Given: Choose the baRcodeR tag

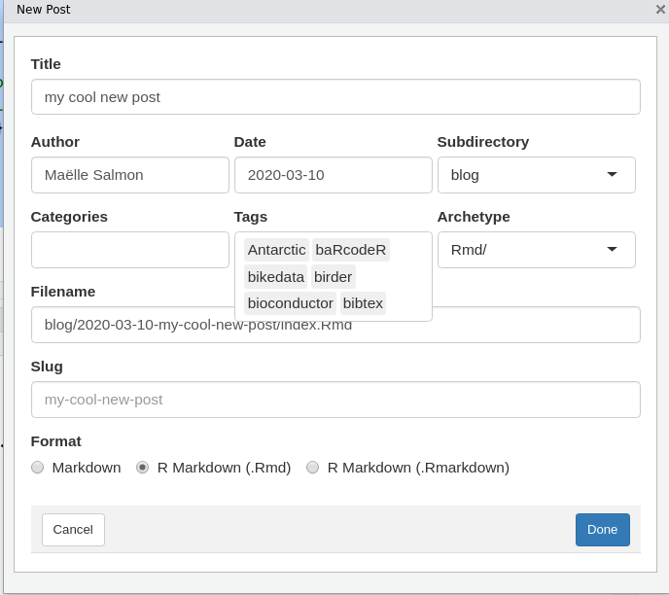Looking at the screenshot, I should point(350,250).
